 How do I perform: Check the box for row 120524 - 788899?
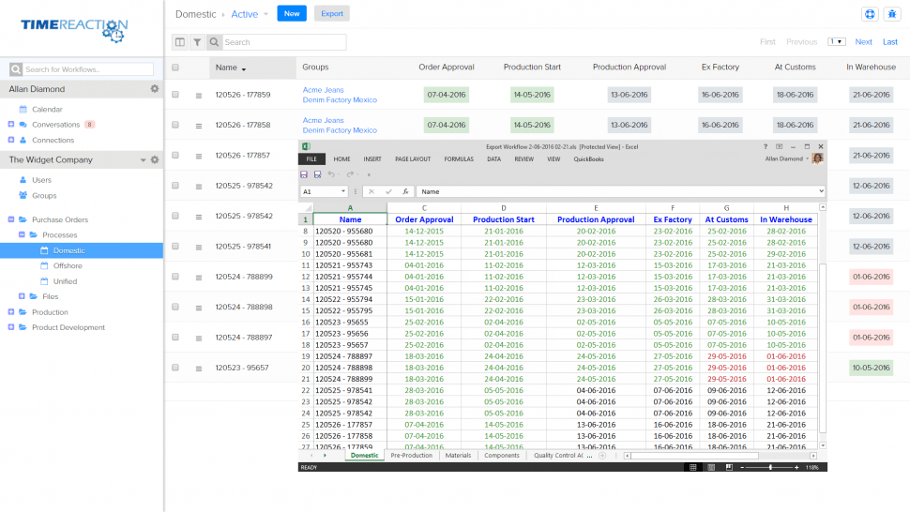point(175,277)
